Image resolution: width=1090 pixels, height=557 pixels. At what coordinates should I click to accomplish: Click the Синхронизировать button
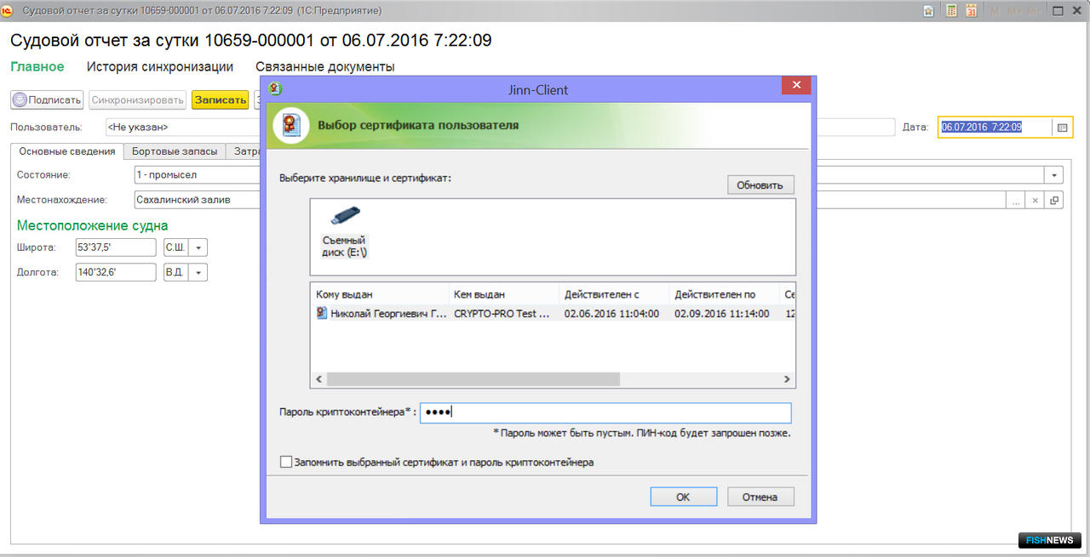coord(138,99)
